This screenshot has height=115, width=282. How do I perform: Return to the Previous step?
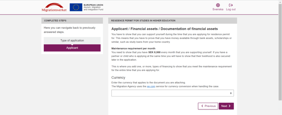tap(208, 106)
